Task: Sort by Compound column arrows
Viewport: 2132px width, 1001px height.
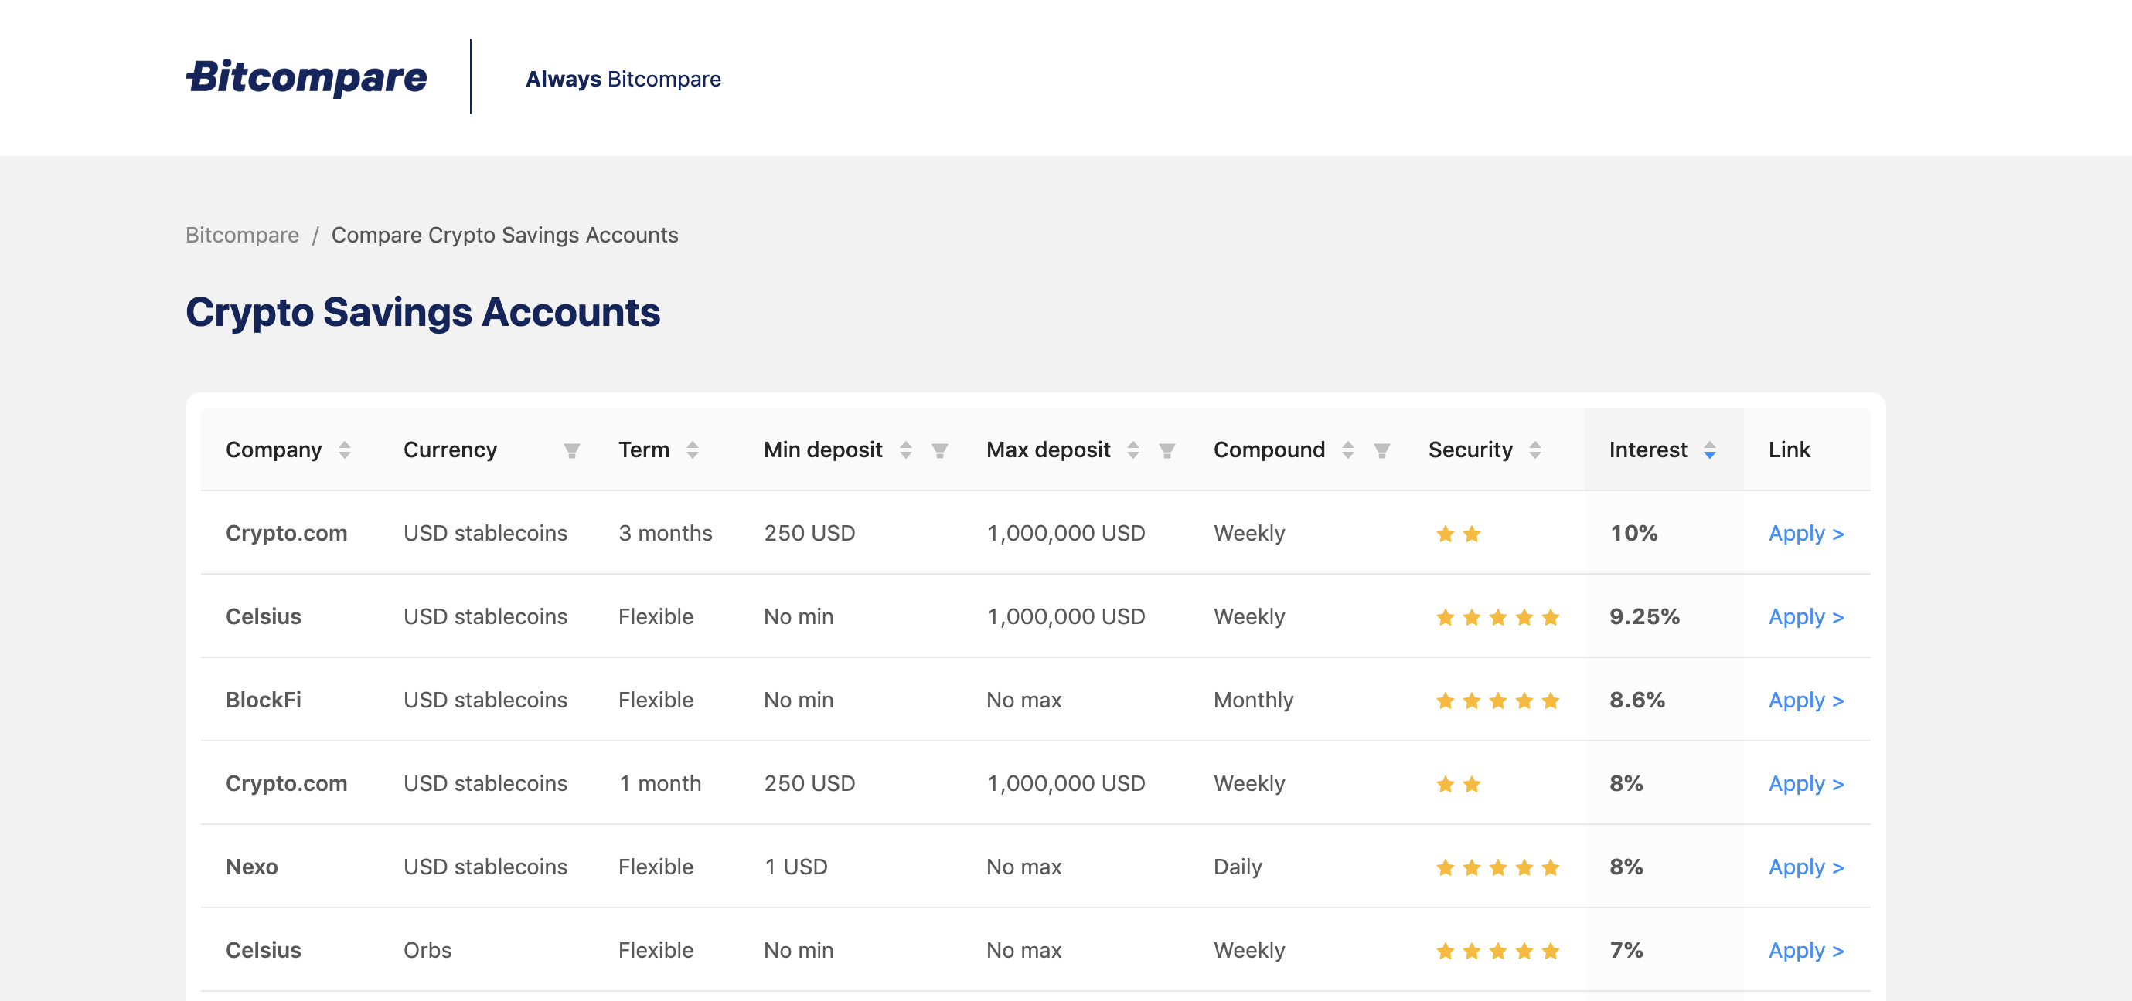Action: 1347,450
